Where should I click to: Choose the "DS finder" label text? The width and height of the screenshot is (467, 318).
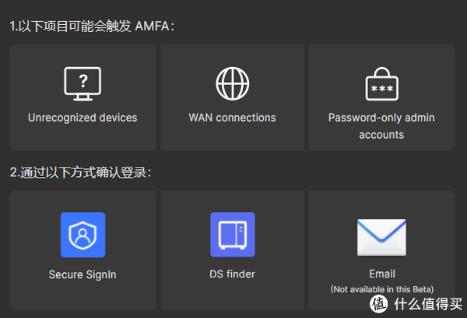232,274
